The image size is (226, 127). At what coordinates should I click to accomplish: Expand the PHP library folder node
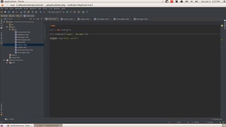coord(7,63)
